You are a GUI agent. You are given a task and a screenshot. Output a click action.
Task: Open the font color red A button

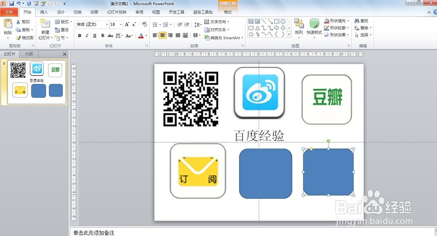[x=141, y=36]
